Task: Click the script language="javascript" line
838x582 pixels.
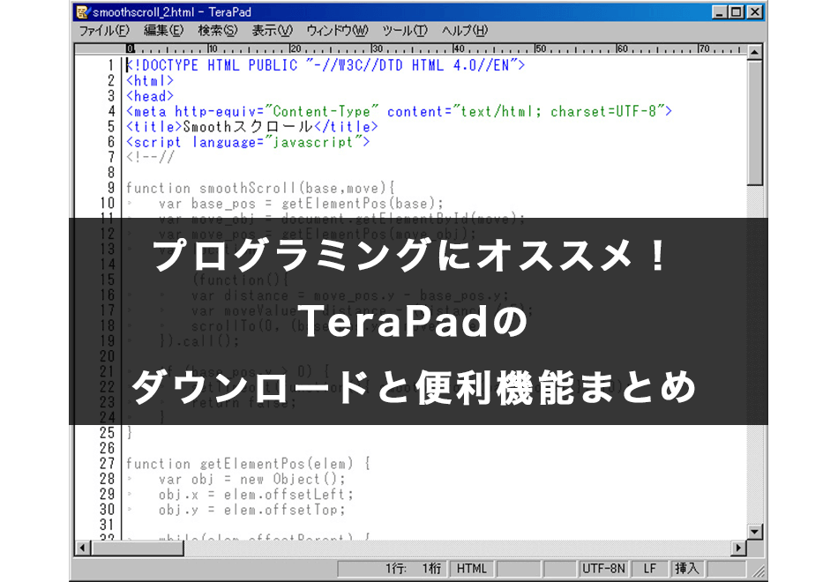Action: 248,142
